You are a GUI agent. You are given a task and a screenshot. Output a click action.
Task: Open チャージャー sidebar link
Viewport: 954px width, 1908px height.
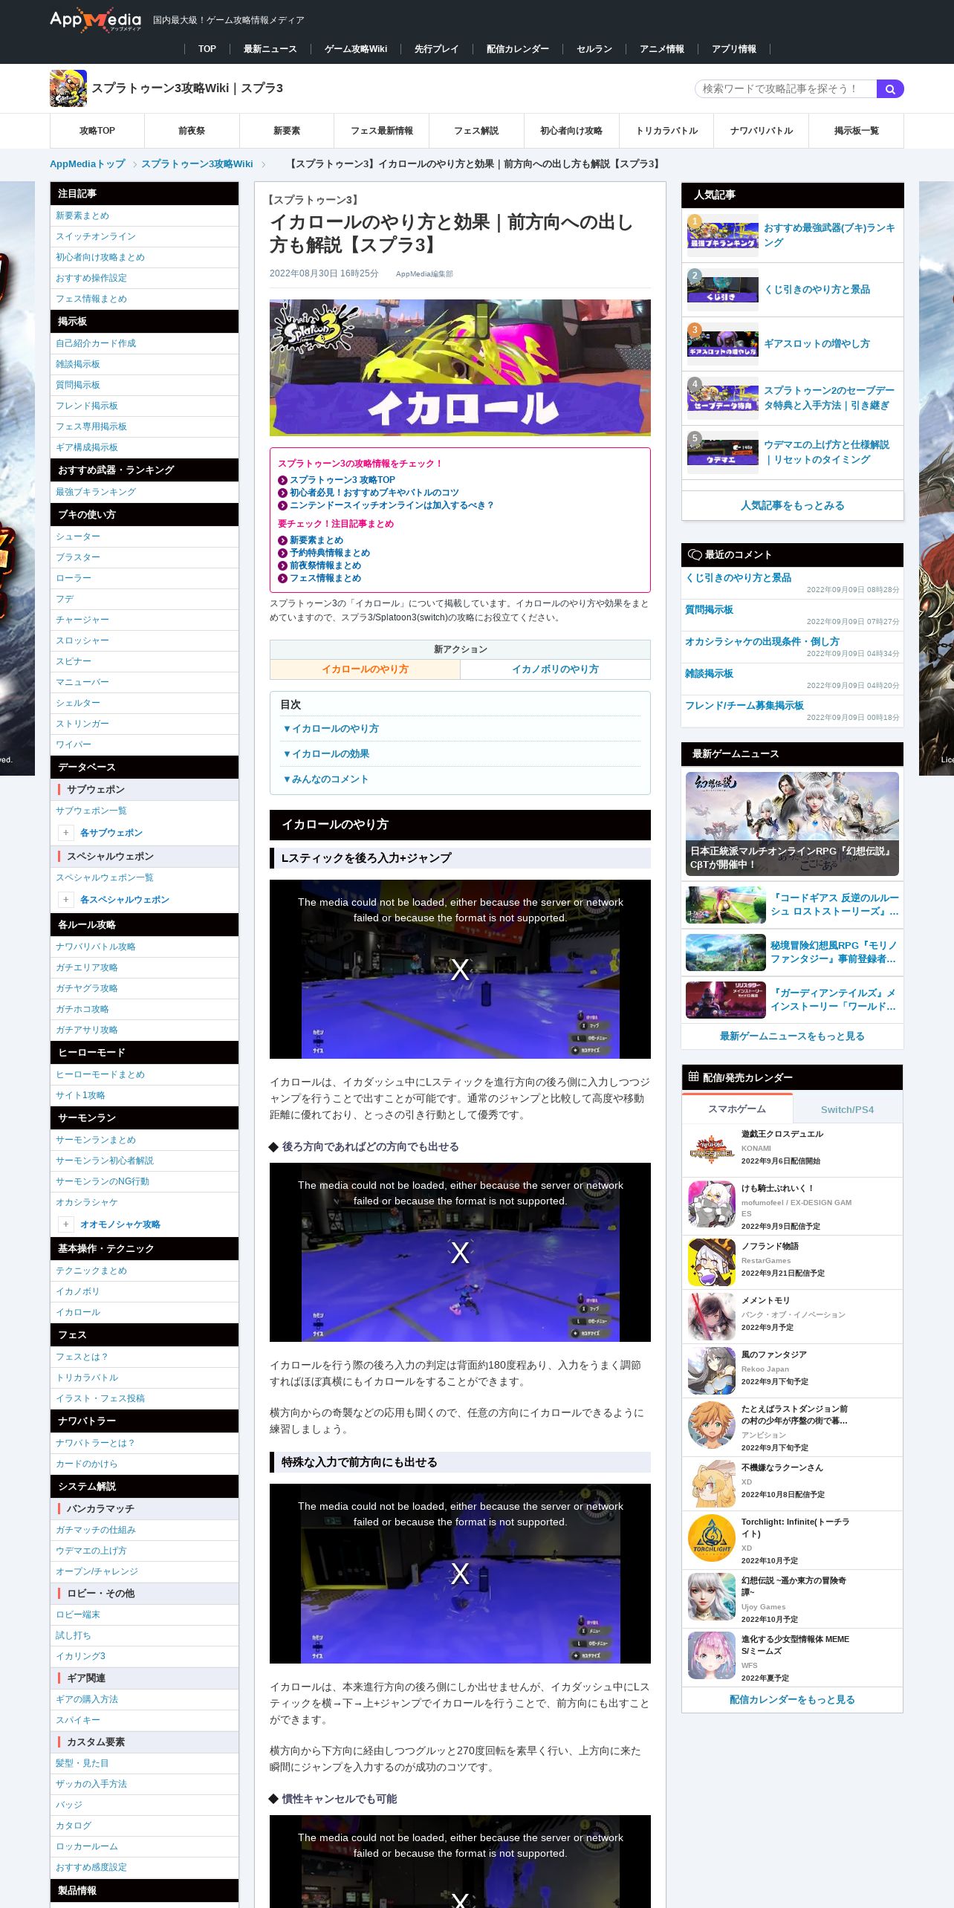[82, 620]
